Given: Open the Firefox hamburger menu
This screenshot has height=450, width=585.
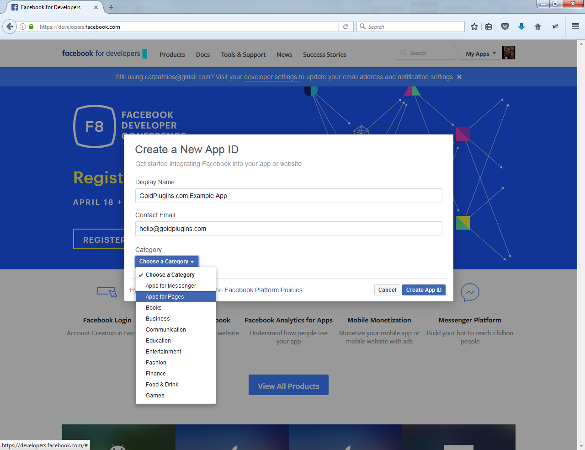Looking at the screenshot, I should (x=575, y=27).
